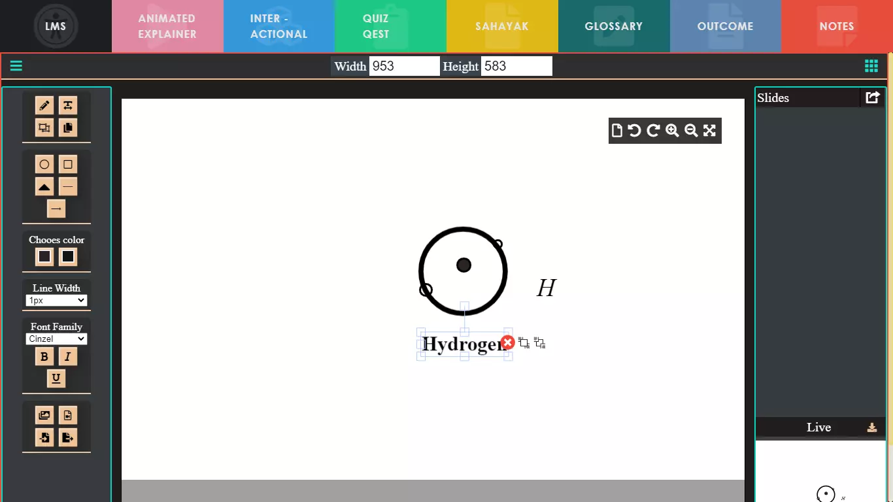Click the fullscreen expand icon
Viewport: 893px width, 502px height.
pyautogui.click(x=710, y=131)
